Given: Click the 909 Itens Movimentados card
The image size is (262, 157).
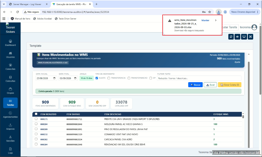Looking at the screenshot, I should point(45,104).
